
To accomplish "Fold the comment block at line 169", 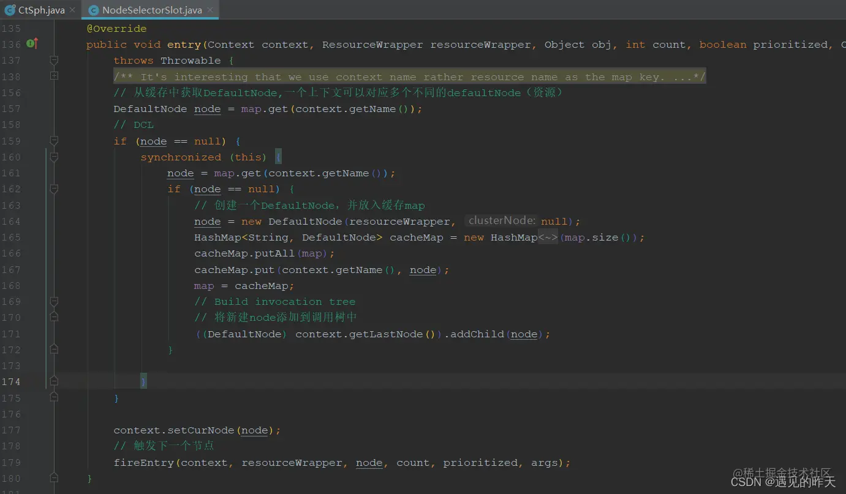I will click(x=54, y=302).
